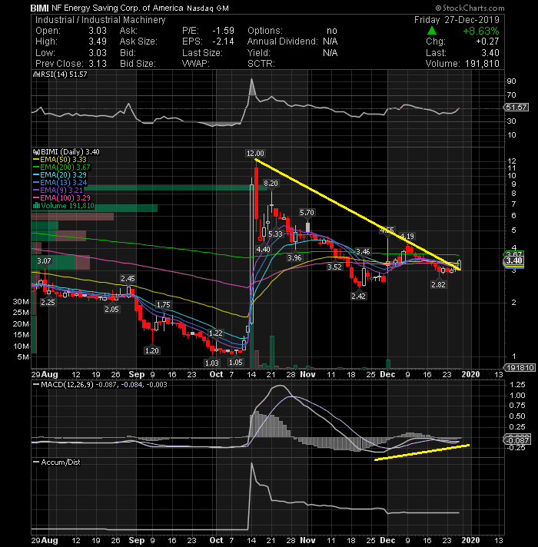Viewport: 538px width, 547px height.
Task: Click the 5.33 price annotation
Action: point(276,234)
